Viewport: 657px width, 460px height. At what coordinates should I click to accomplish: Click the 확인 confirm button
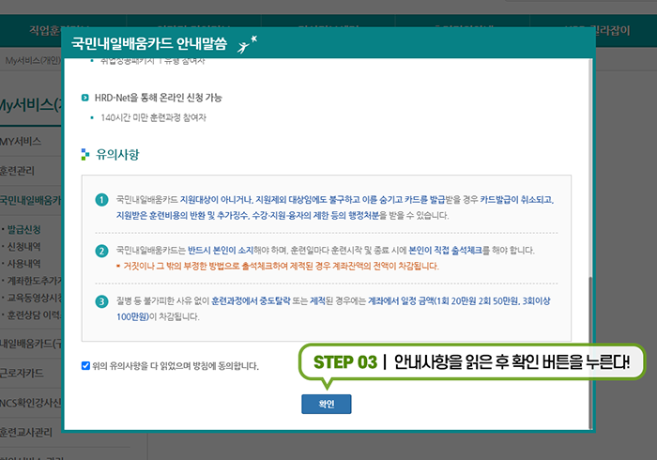pos(326,404)
